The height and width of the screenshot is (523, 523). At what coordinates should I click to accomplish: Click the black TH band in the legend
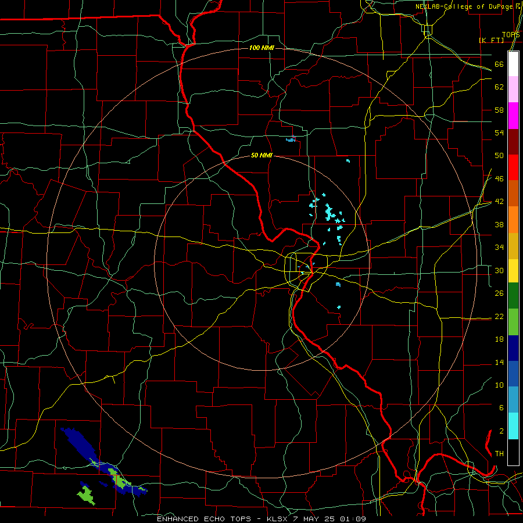513,452
